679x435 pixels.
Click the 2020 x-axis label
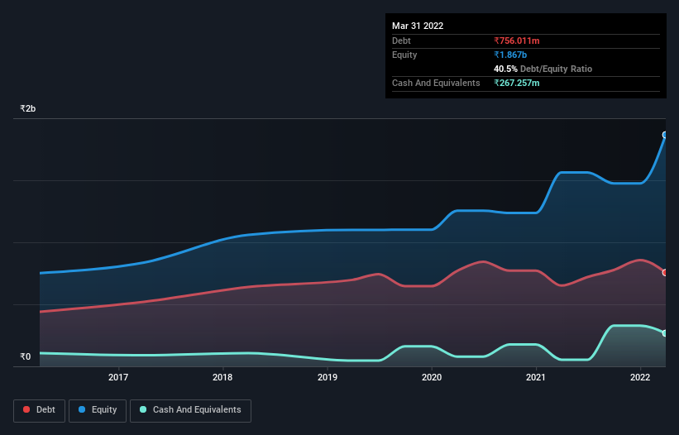point(432,377)
